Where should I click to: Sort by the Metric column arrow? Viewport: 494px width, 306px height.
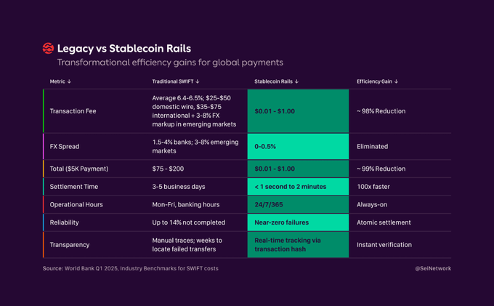tap(69, 81)
